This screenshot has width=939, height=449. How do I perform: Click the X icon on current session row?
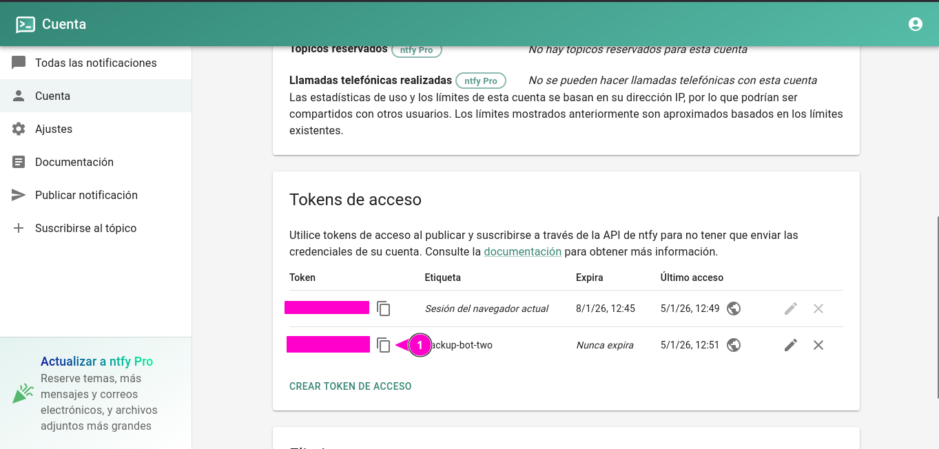818,309
